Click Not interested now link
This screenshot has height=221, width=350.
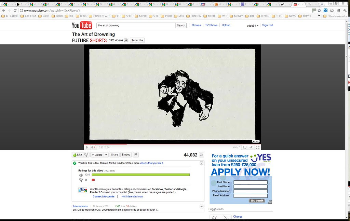pyautogui.click(x=132, y=196)
